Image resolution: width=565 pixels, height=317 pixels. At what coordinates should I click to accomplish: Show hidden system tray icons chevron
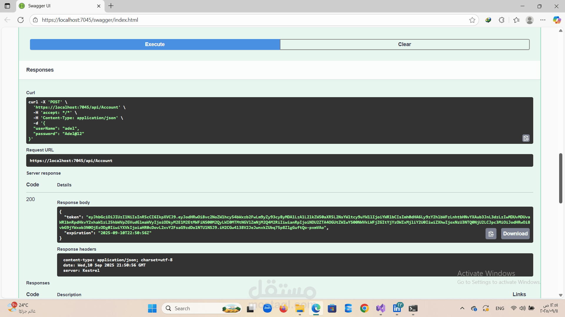pyautogui.click(x=462, y=308)
